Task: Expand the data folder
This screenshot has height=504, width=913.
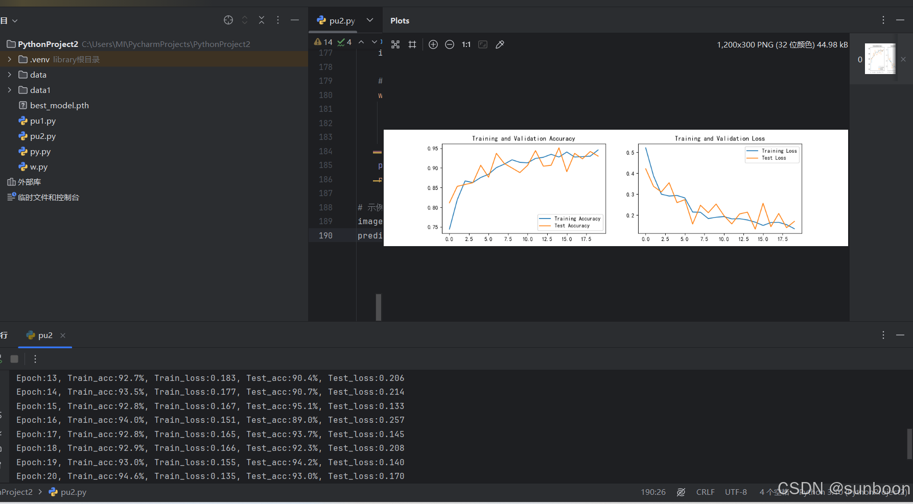Action: (x=9, y=75)
